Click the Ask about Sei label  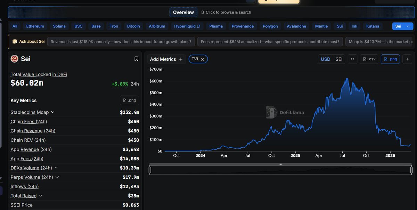32,42
